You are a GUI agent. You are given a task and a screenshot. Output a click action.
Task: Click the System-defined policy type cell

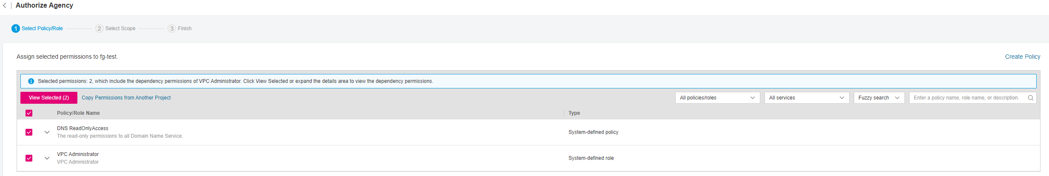point(593,132)
